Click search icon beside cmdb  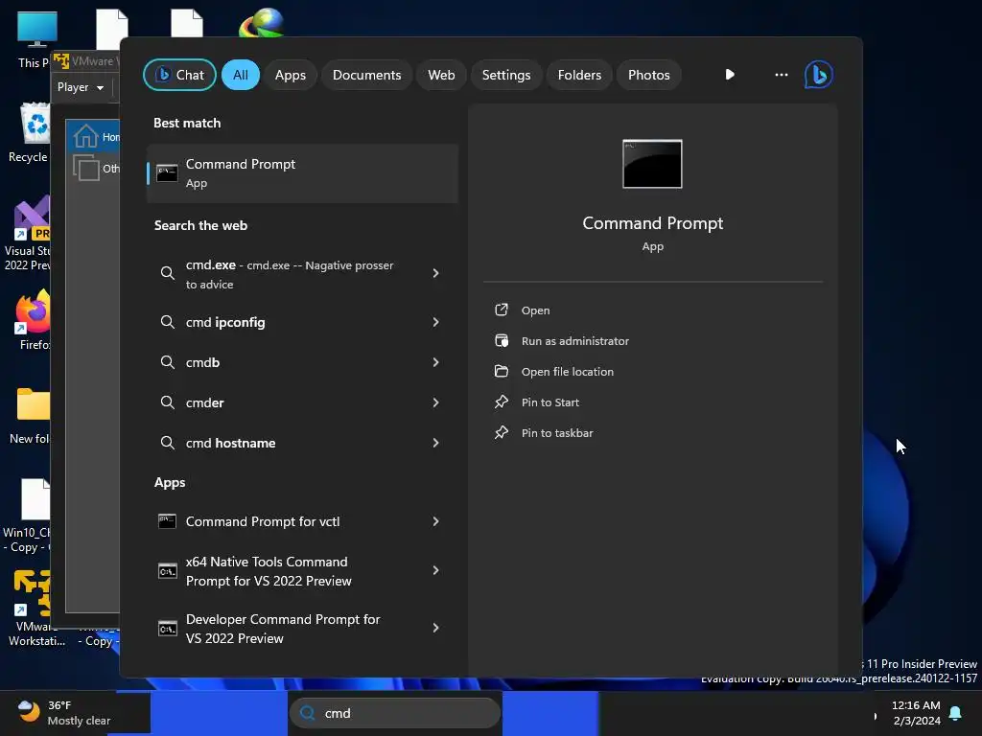[167, 362]
